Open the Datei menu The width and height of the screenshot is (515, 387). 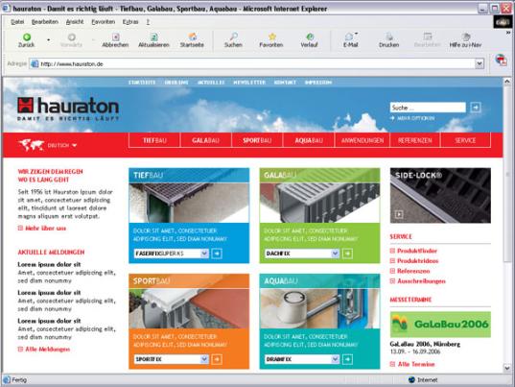pos(17,22)
